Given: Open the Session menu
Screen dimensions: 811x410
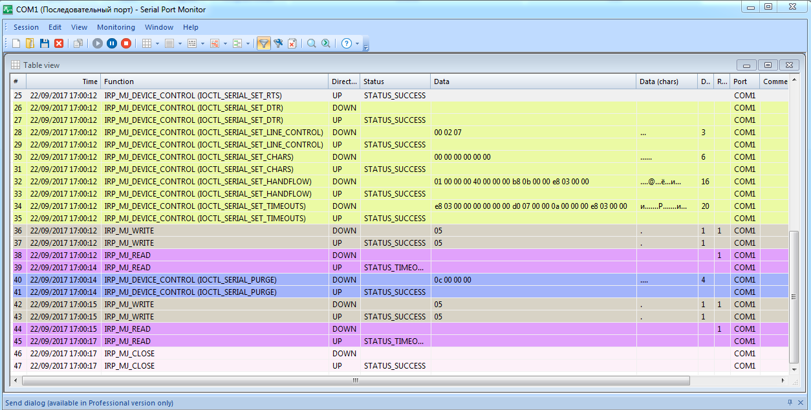Looking at the screenshot, I should click(x=26, y=27).
